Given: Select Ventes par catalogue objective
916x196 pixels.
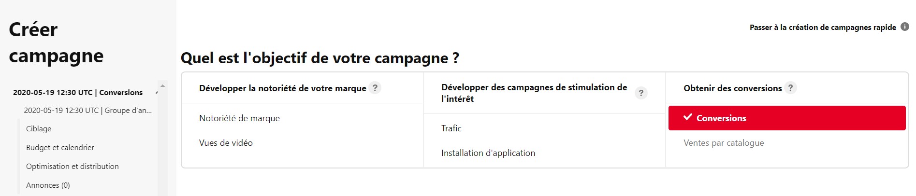Looking at the screenshot, I should click(724, 143).
